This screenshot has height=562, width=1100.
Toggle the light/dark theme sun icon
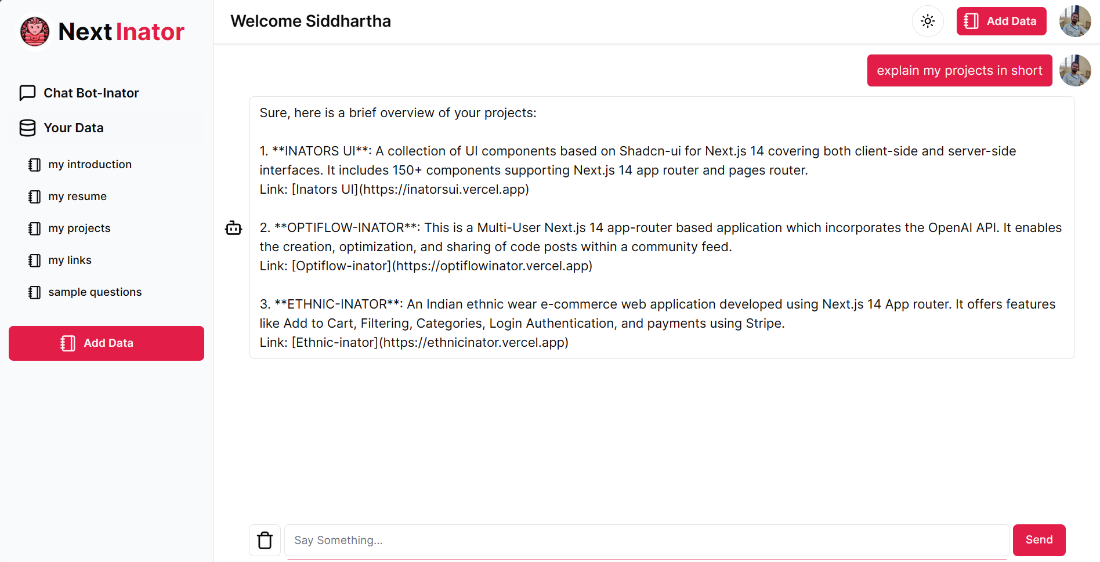click(x=928, y=21)
